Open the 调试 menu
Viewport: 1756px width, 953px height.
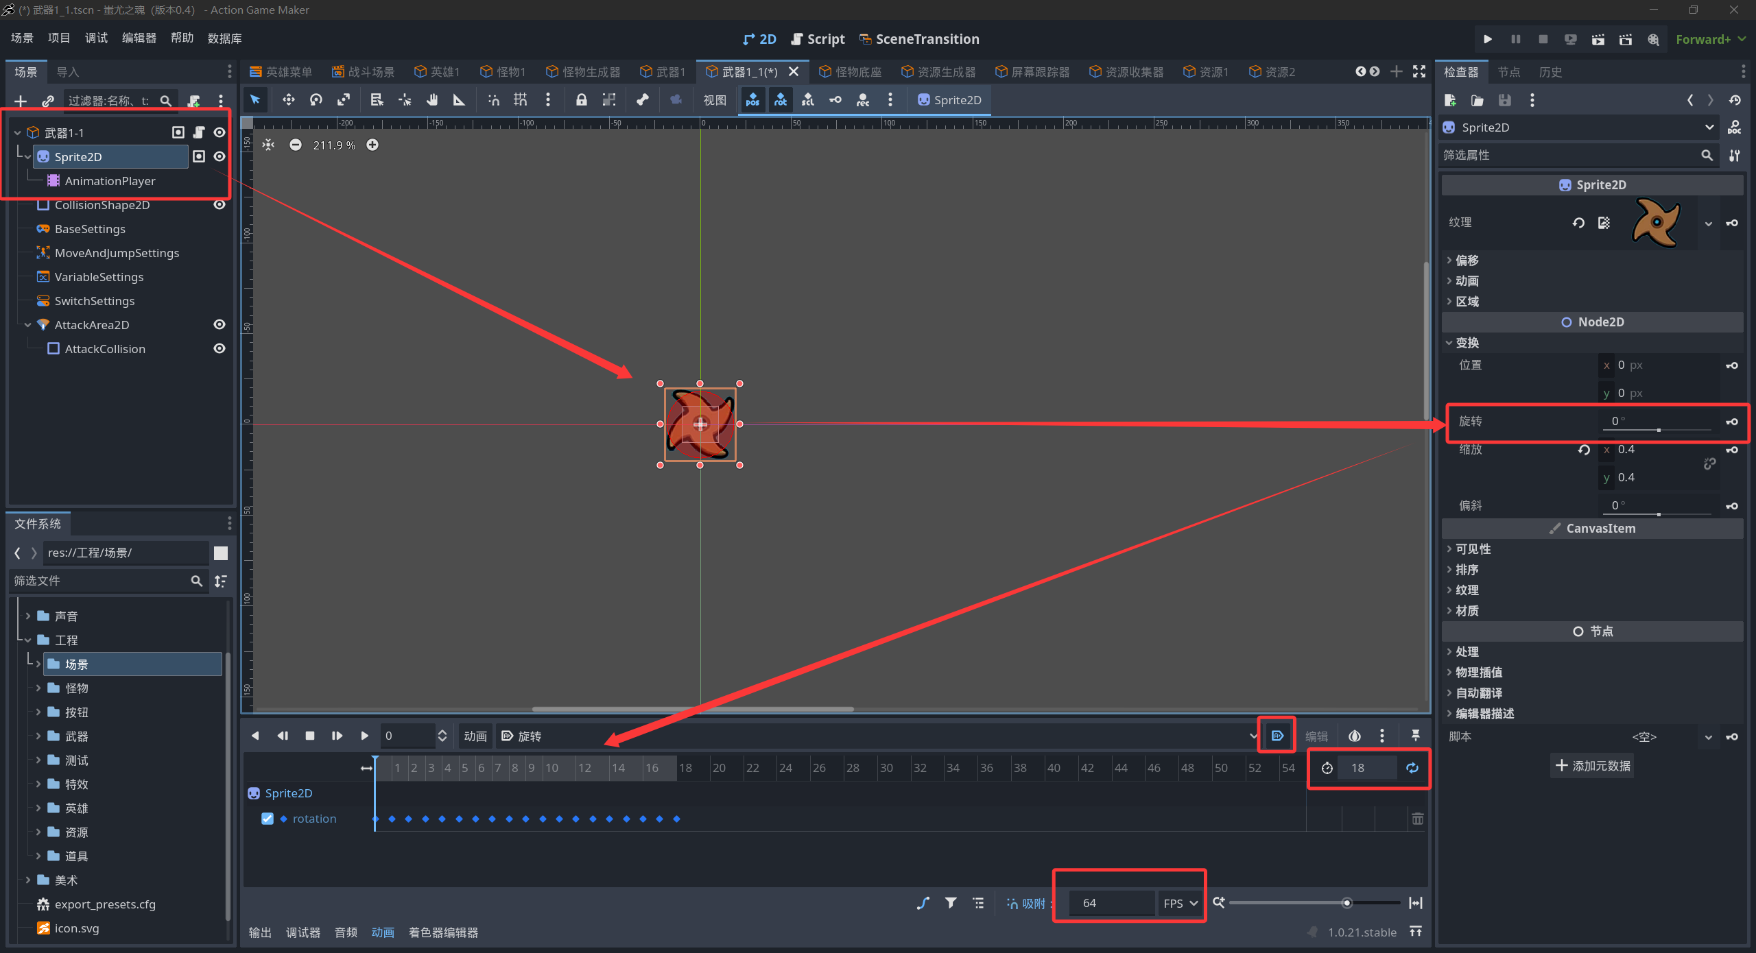tap(96, 38)
